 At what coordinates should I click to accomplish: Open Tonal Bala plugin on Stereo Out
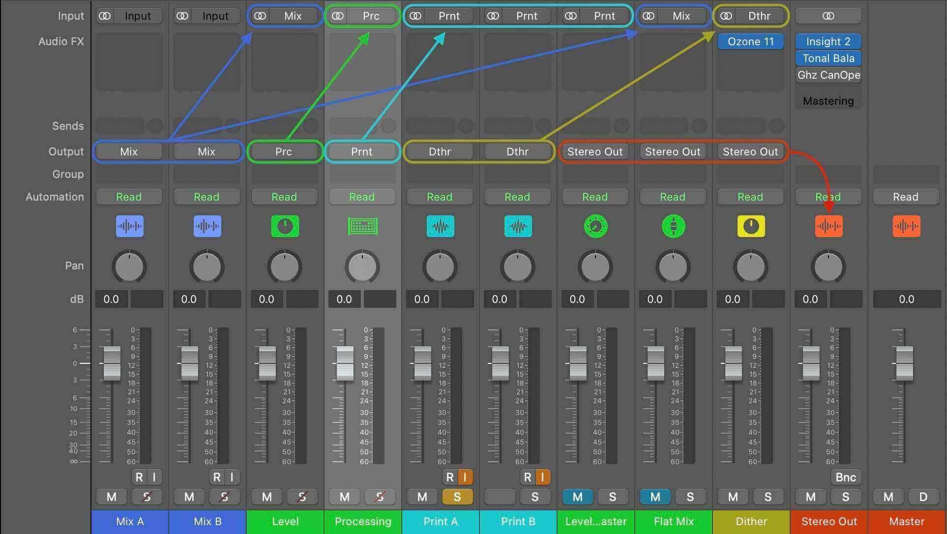(x=829, y=58)
